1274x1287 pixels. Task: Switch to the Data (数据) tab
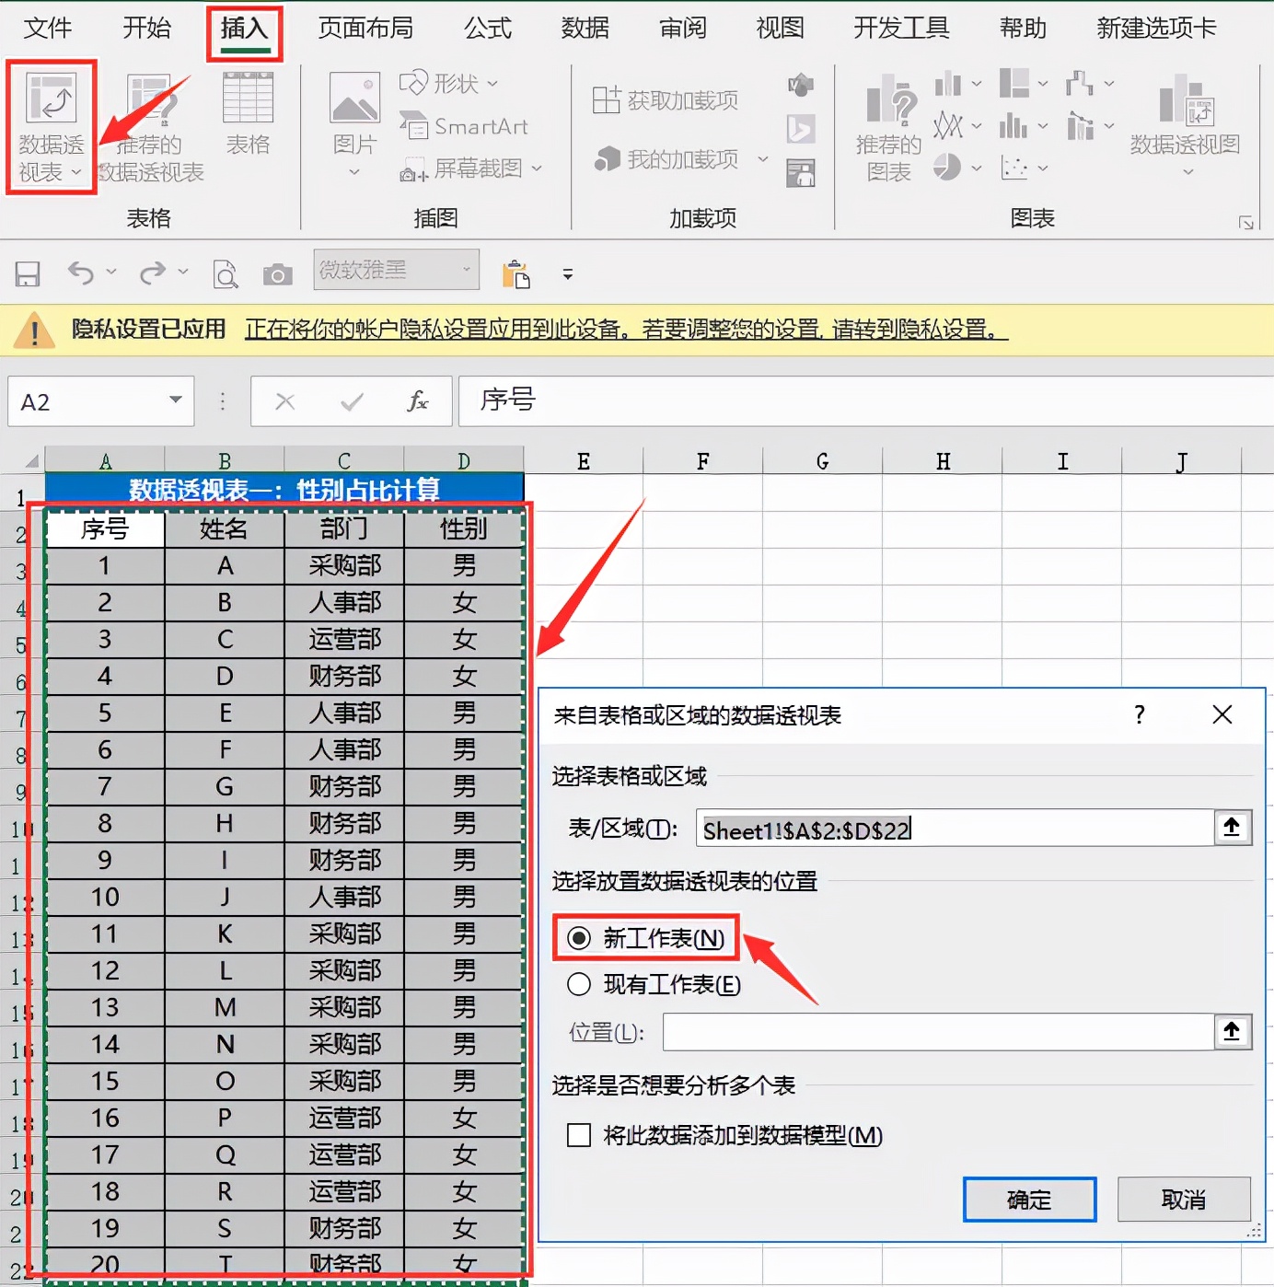coord(585,29)
